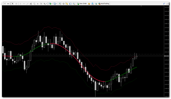Open the chat bubbles icon
This screenshot has width=171, height=99.
click(x=168, y=4)
